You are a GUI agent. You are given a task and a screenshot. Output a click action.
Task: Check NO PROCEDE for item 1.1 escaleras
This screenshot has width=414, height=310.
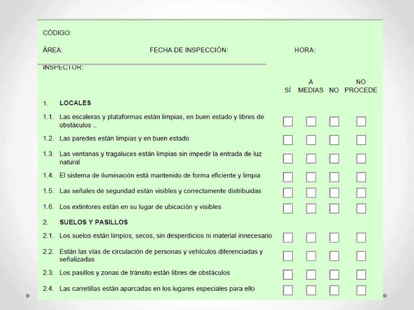pyautogui.click(x=361, y=121)
